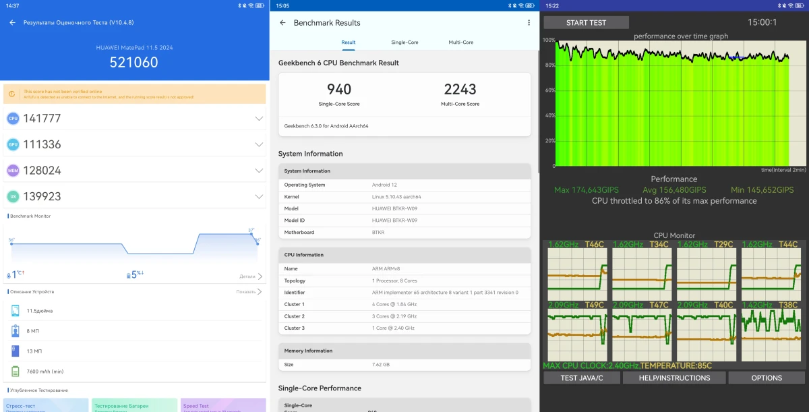
Task: Tap the UX badge next to 139923
Action: [x=13, y=196]
